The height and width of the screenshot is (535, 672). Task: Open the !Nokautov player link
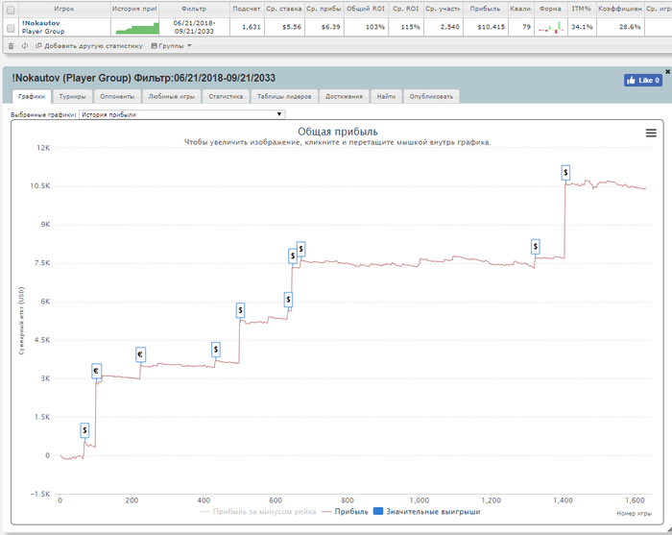tap(41, 23)
